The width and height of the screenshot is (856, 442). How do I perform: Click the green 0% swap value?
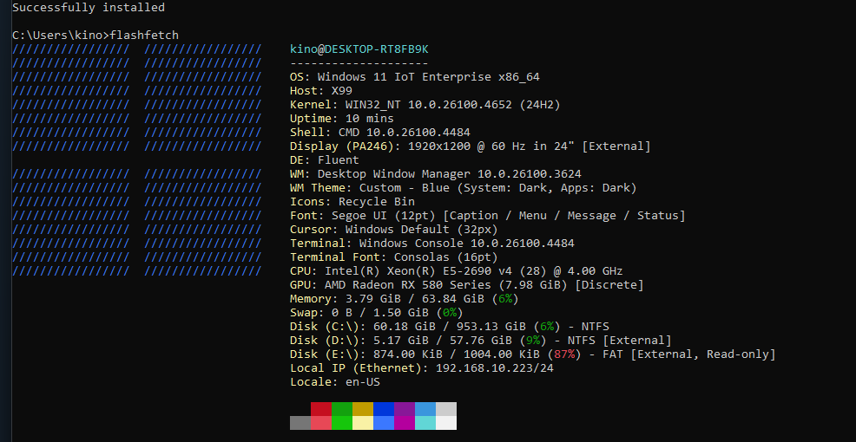click(450, 313)
